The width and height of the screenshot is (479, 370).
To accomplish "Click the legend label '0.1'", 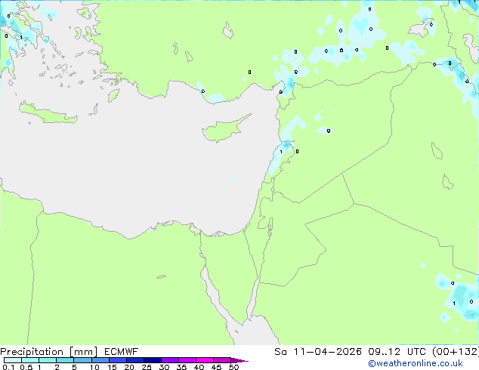I will 8,367.
